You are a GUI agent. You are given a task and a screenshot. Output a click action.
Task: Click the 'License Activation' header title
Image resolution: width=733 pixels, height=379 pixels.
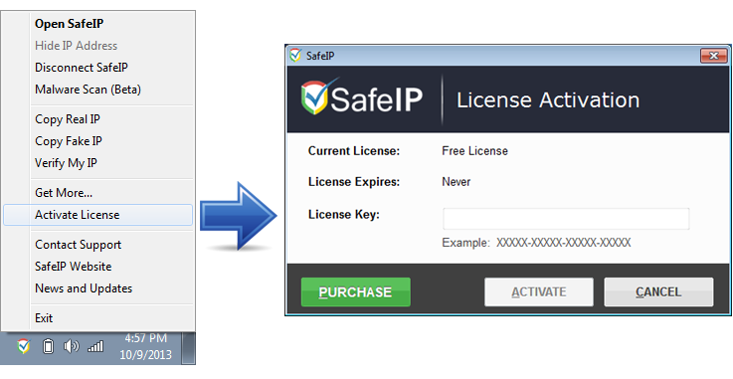tap(548, 100)
